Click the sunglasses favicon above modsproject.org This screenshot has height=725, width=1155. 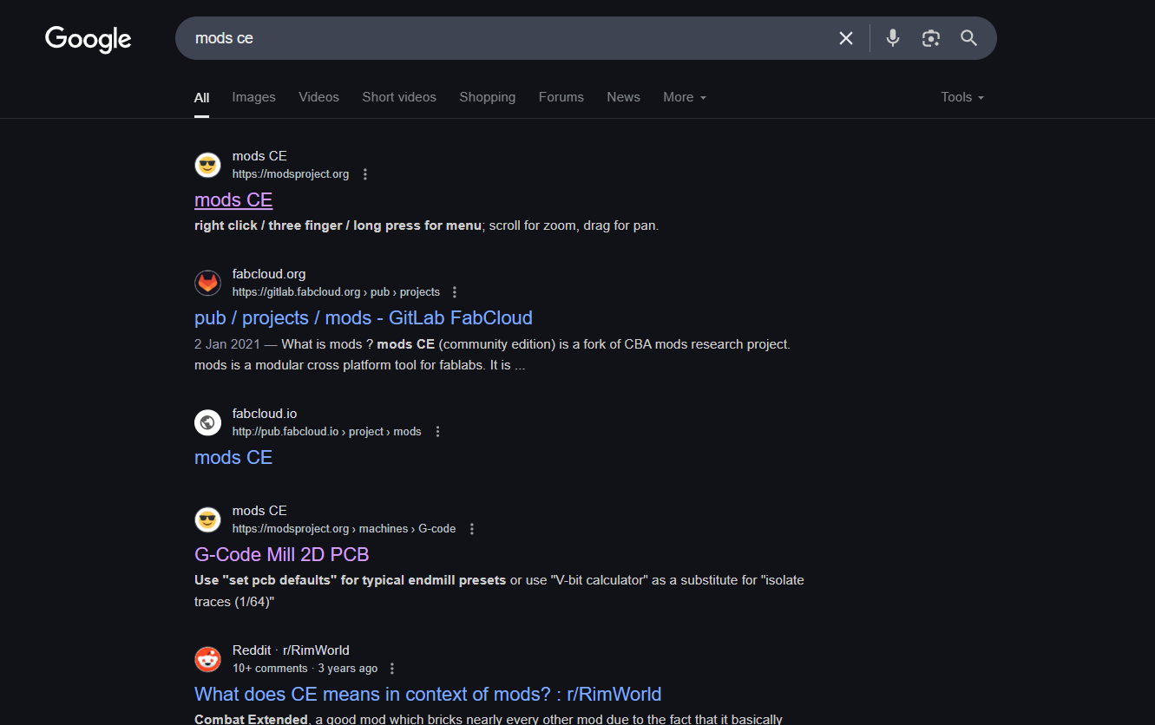[207, 165]
